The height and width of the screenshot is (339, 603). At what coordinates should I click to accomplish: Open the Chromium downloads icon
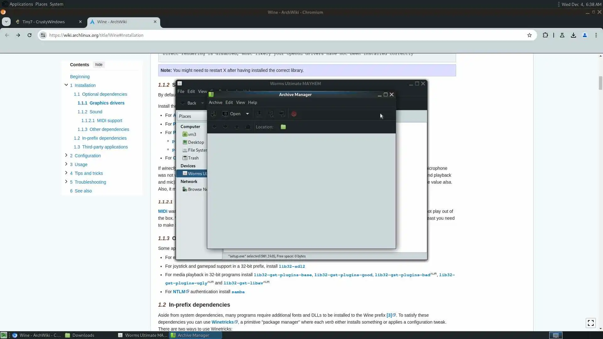[x=573, y=35]
